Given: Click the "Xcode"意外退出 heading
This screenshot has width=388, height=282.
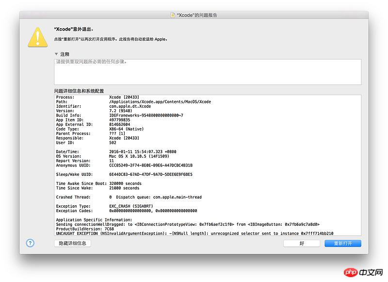Looking at the screenshot, I should click(x=74, y=29).
